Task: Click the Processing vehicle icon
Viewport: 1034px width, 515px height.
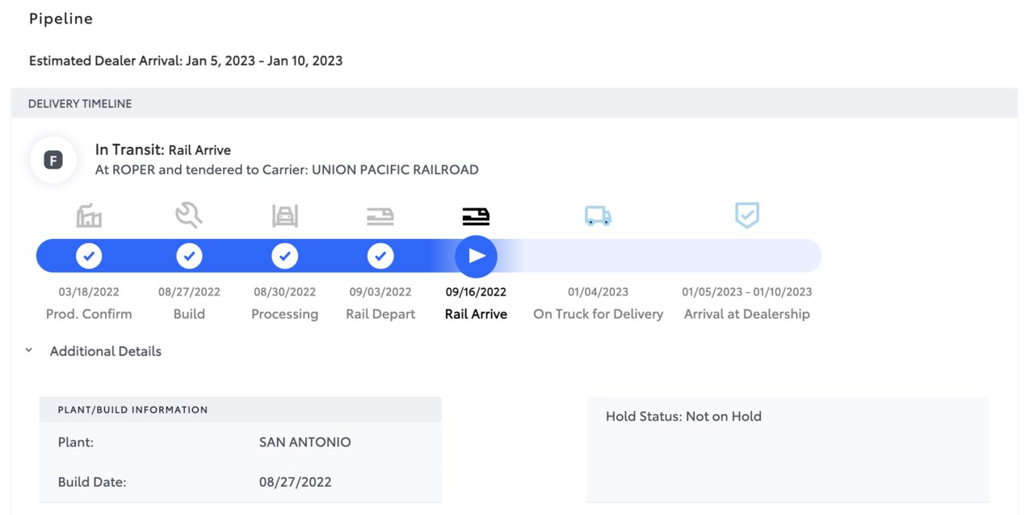Action: click(x=284, y=216)
